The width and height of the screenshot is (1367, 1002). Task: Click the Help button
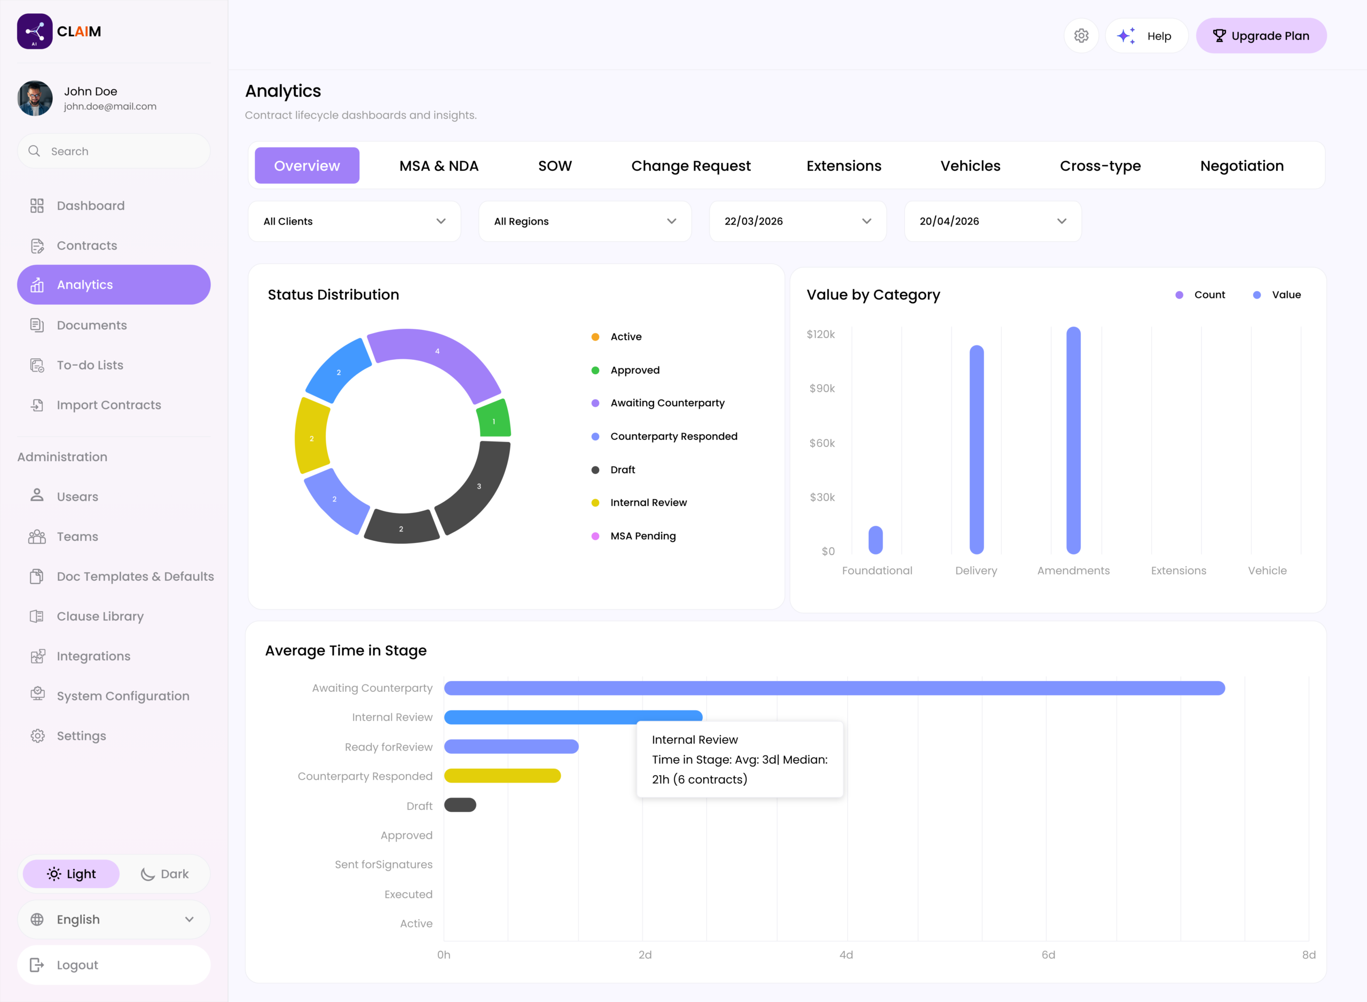tap(1147, 36)
